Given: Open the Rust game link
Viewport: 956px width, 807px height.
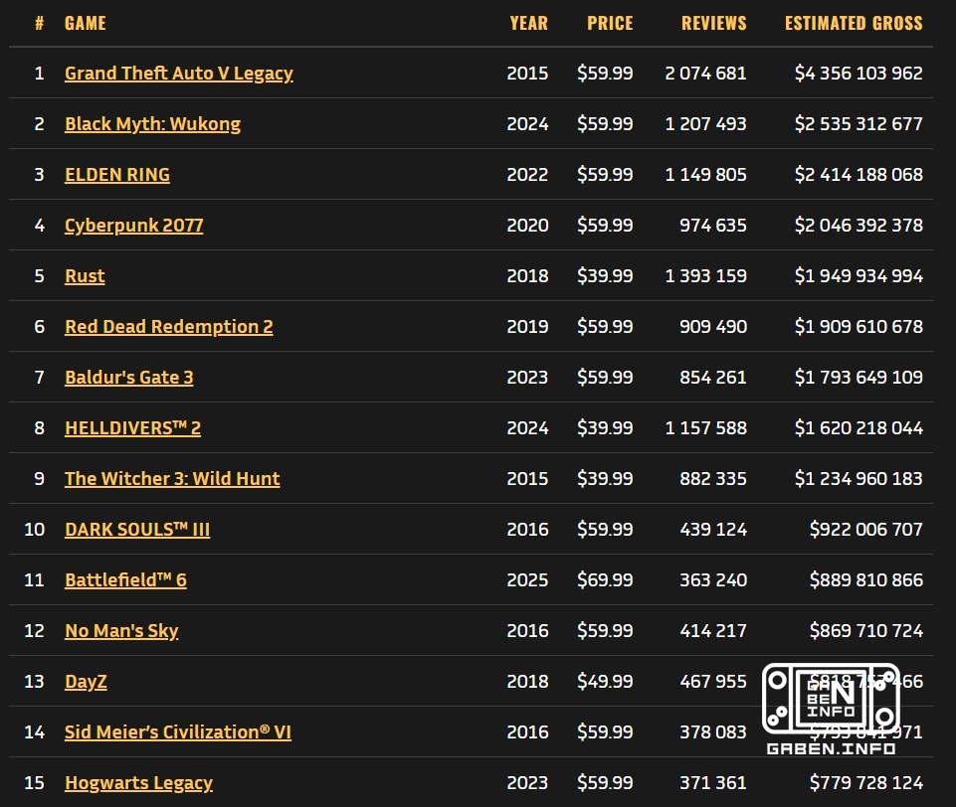Looking at the screenshot, I should [x=85, y=276].
